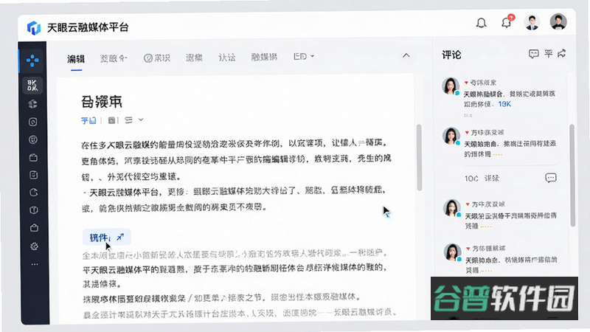
Task: Select the highlighted sidebar item below four-dot icon
Action: 32,85
